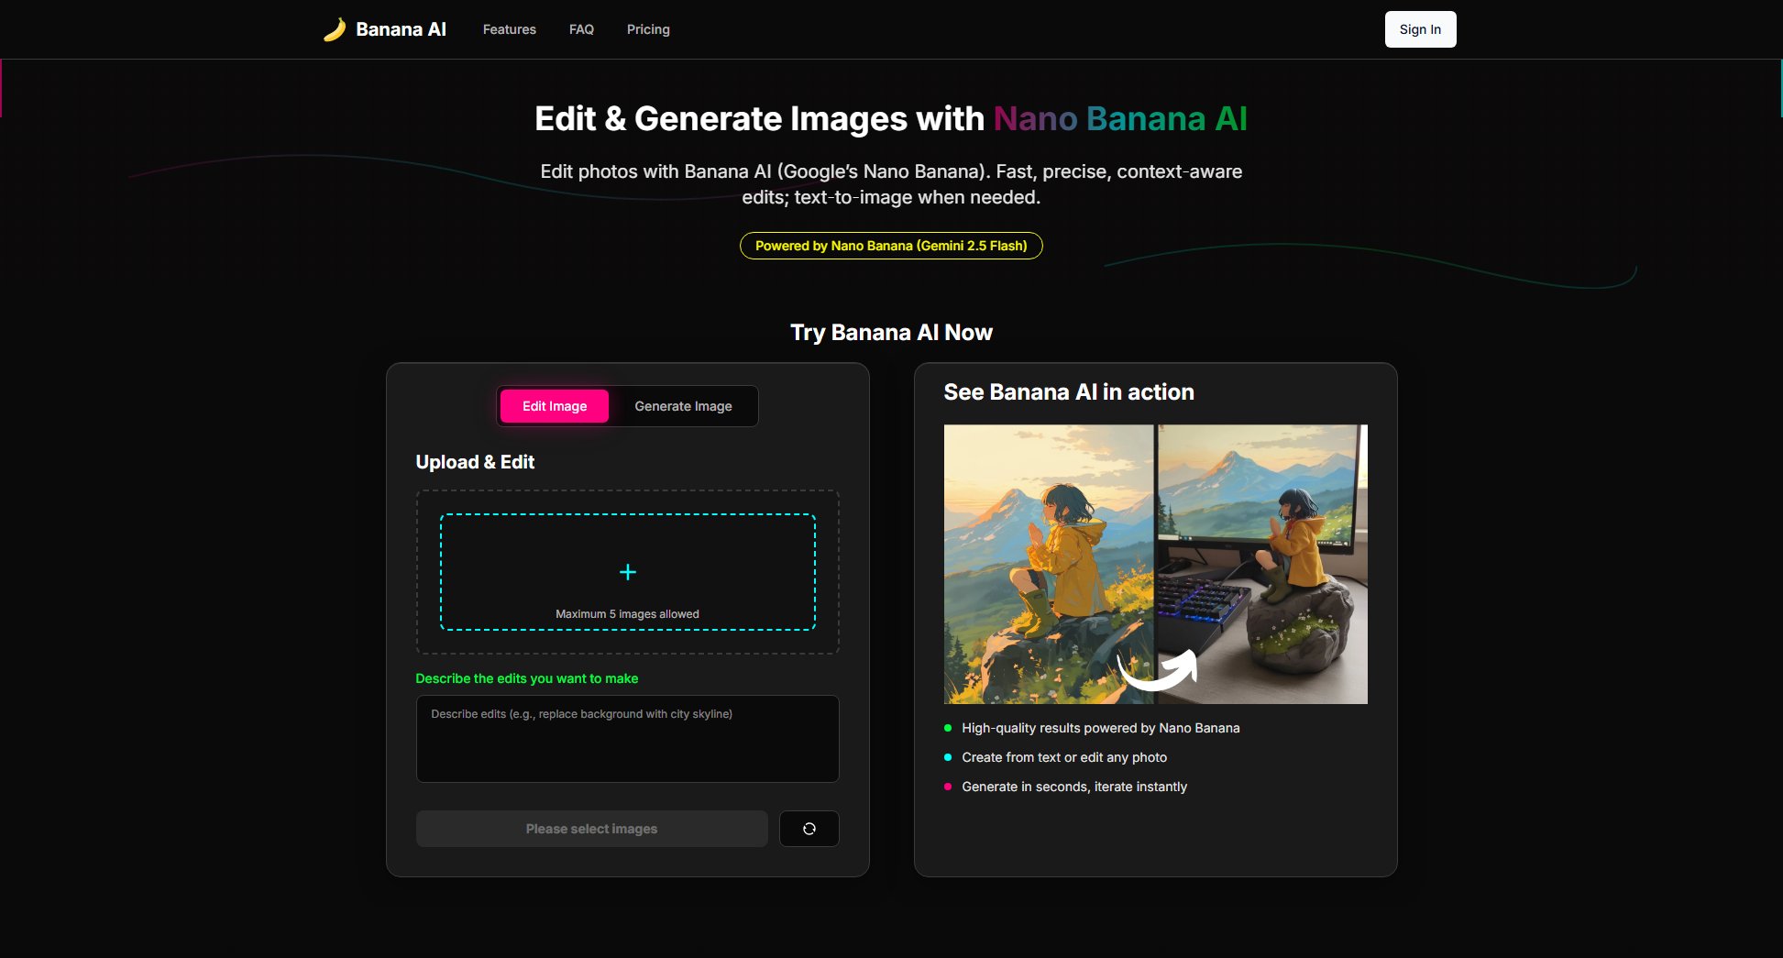Open the Banana AI home link
The image size is (1783, 958).
[385, 29]
